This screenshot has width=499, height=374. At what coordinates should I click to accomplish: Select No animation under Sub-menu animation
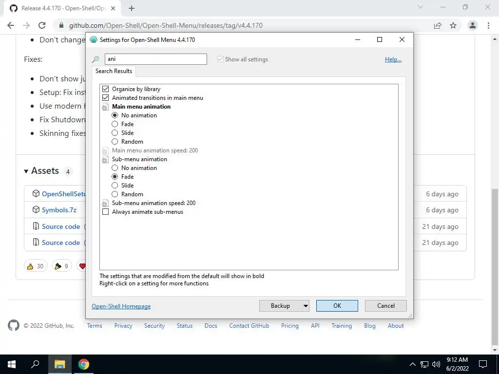pyautogui.click(x=115, y=168)
